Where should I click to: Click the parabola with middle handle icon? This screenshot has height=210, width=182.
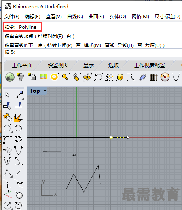(x=7, y=161)
